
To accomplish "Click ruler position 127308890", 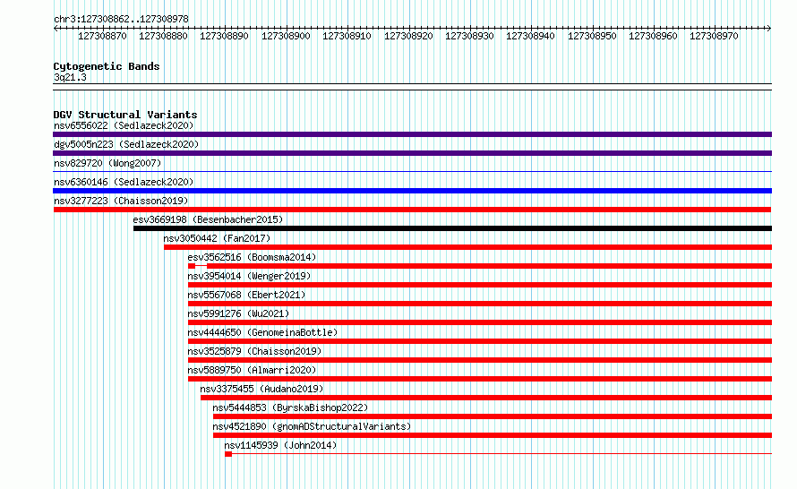I will (224, 36).
